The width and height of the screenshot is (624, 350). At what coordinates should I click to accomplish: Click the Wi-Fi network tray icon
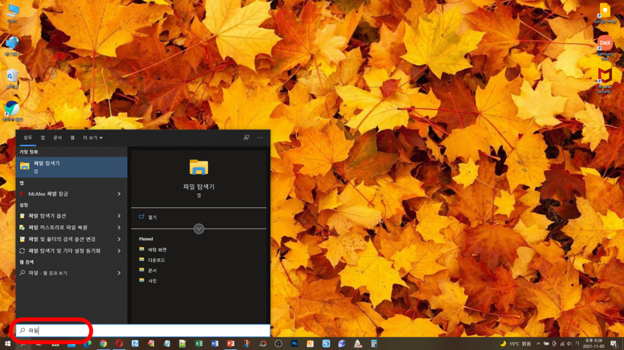[562, 344]
